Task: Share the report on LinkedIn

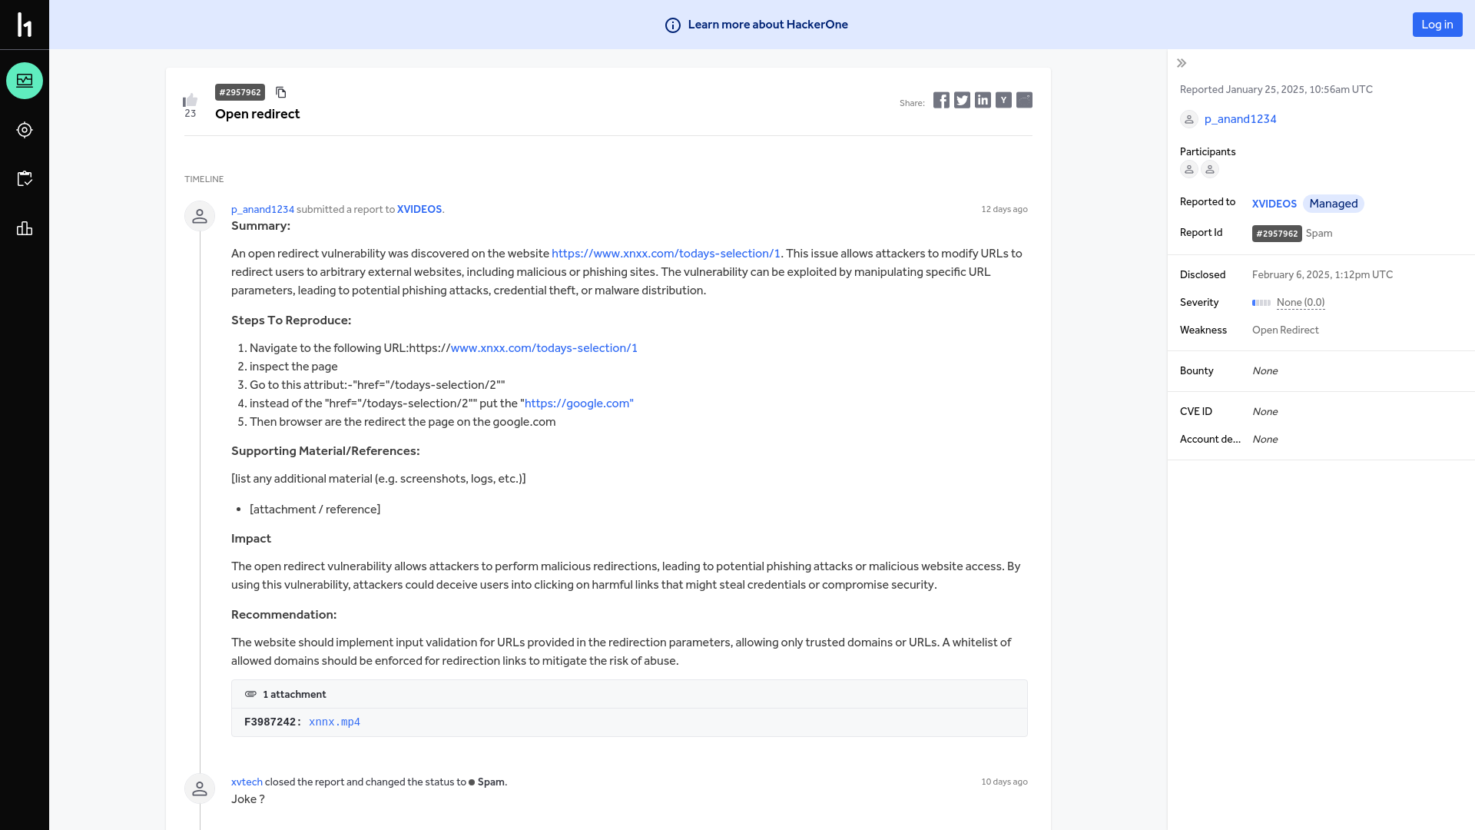Action: (x=983, y=100)
